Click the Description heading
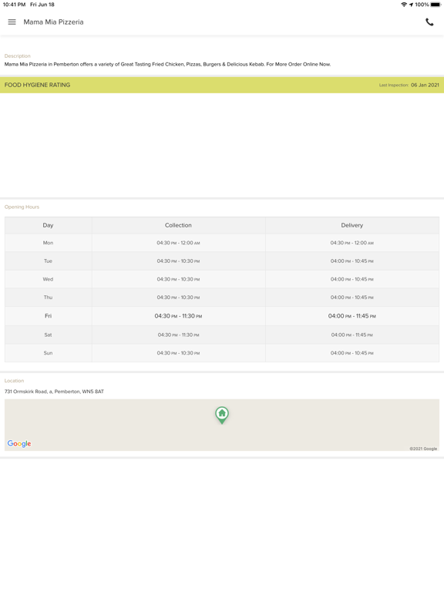Screen dimensions: 444x592 tap(18, 55)
